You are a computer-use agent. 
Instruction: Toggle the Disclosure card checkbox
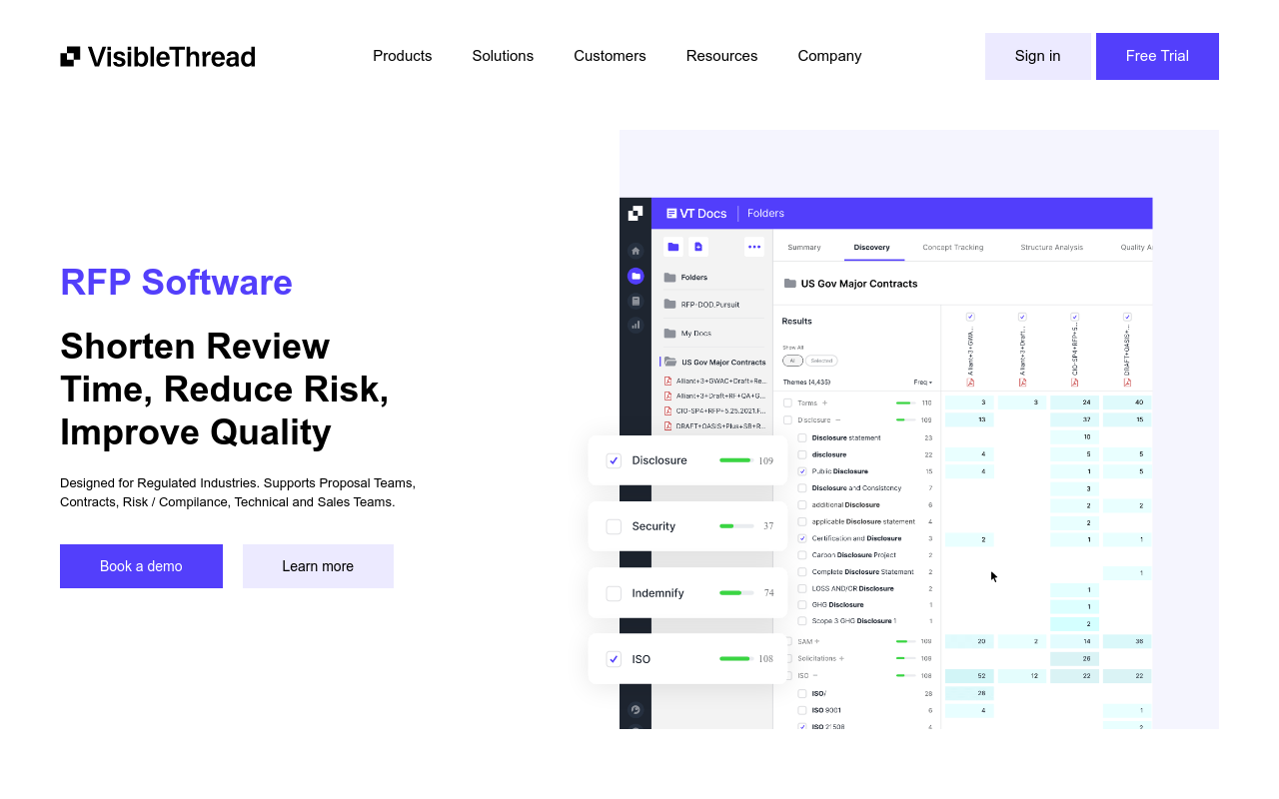click(614, 460)
